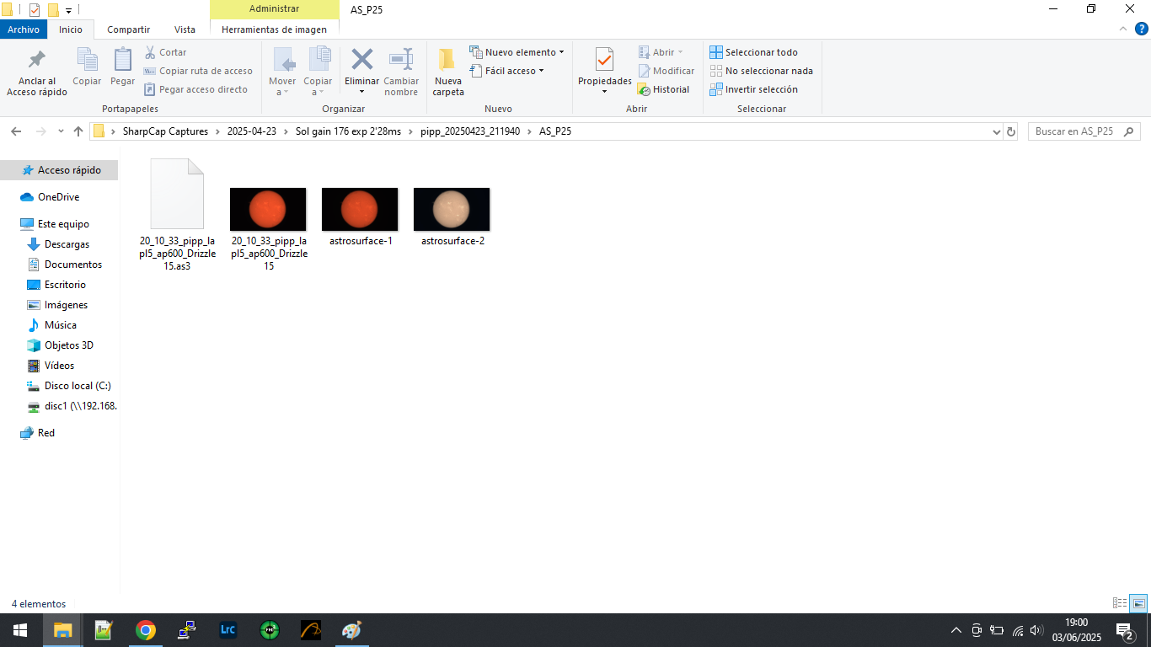The width and height of the screenshot is (1151, 647).
Task: Click 2025-04-23 in the address path
Action: click(x=252, y=131)
